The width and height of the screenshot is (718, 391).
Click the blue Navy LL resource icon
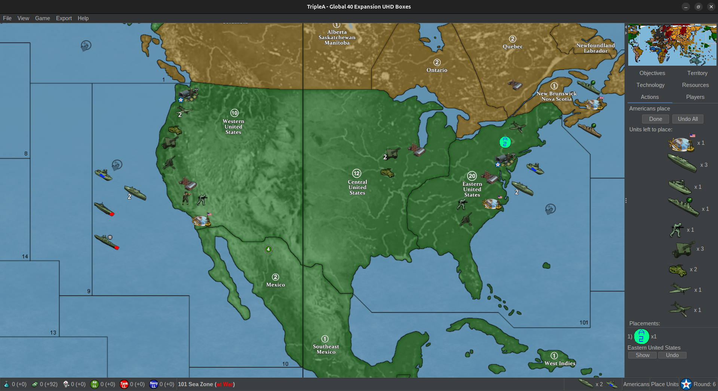point(154,384)
